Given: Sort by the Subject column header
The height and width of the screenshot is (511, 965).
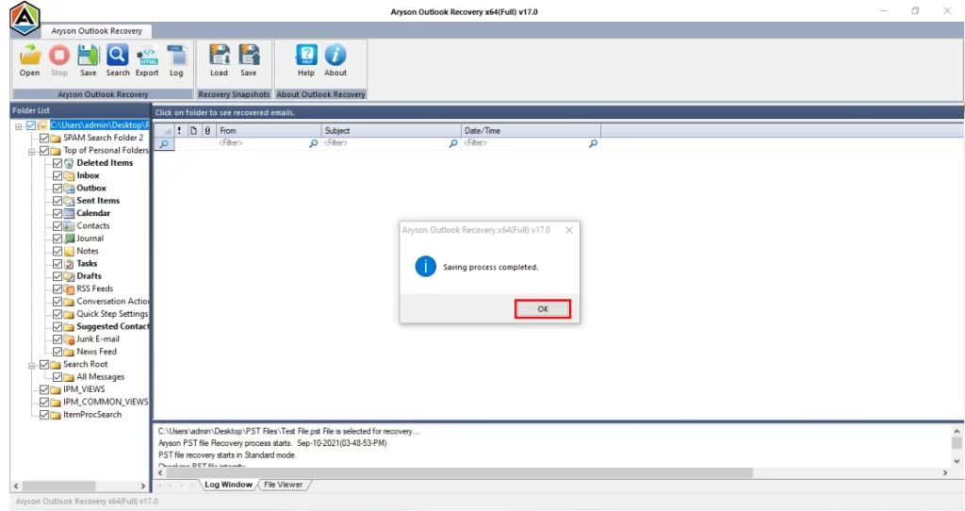Looking at the screenshot, I should click(391, 130).
